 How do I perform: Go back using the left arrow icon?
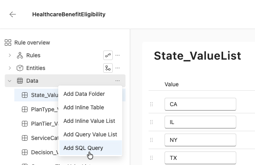click(13, 14)
